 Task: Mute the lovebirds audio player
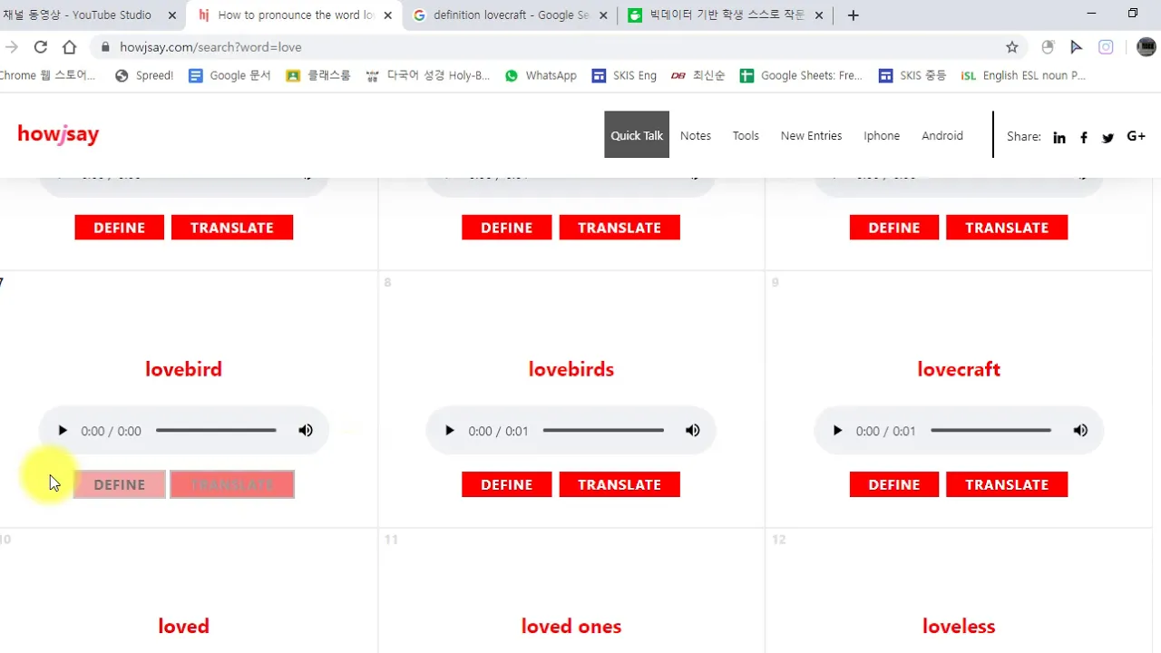[693, 431]
